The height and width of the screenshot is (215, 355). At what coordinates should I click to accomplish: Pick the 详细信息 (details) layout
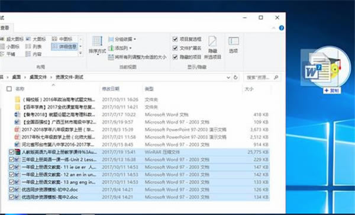(64, 46)
